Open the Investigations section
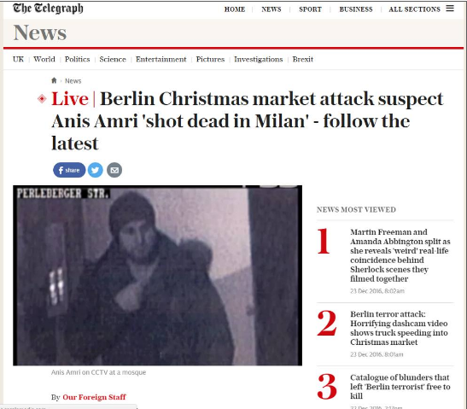Screen dimensions: 467x409 click(x=258, y=59)
